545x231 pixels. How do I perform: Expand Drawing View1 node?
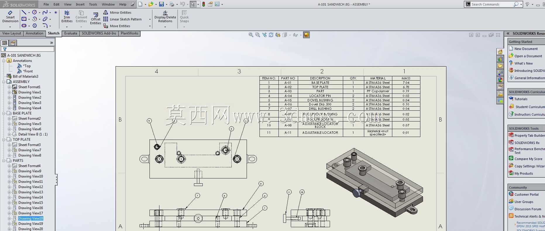coord(9,92)
